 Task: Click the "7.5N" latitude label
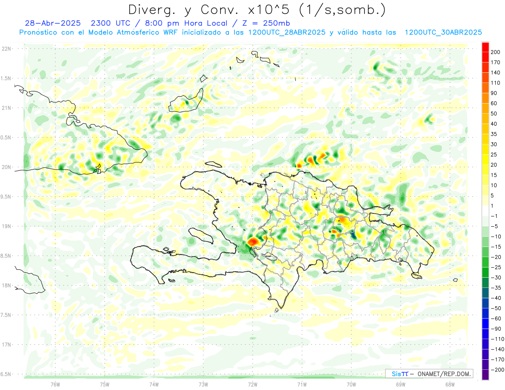(x=6, y=315)
